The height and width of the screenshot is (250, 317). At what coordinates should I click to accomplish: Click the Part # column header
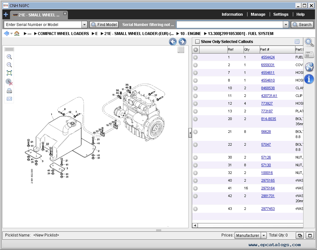click(277, 50)
